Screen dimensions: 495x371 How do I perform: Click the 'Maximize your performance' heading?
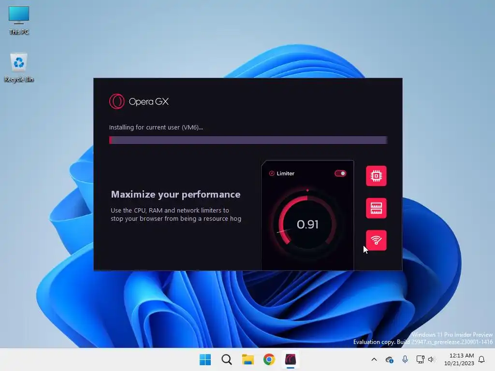pyautogui.click(x=175, y=194)
